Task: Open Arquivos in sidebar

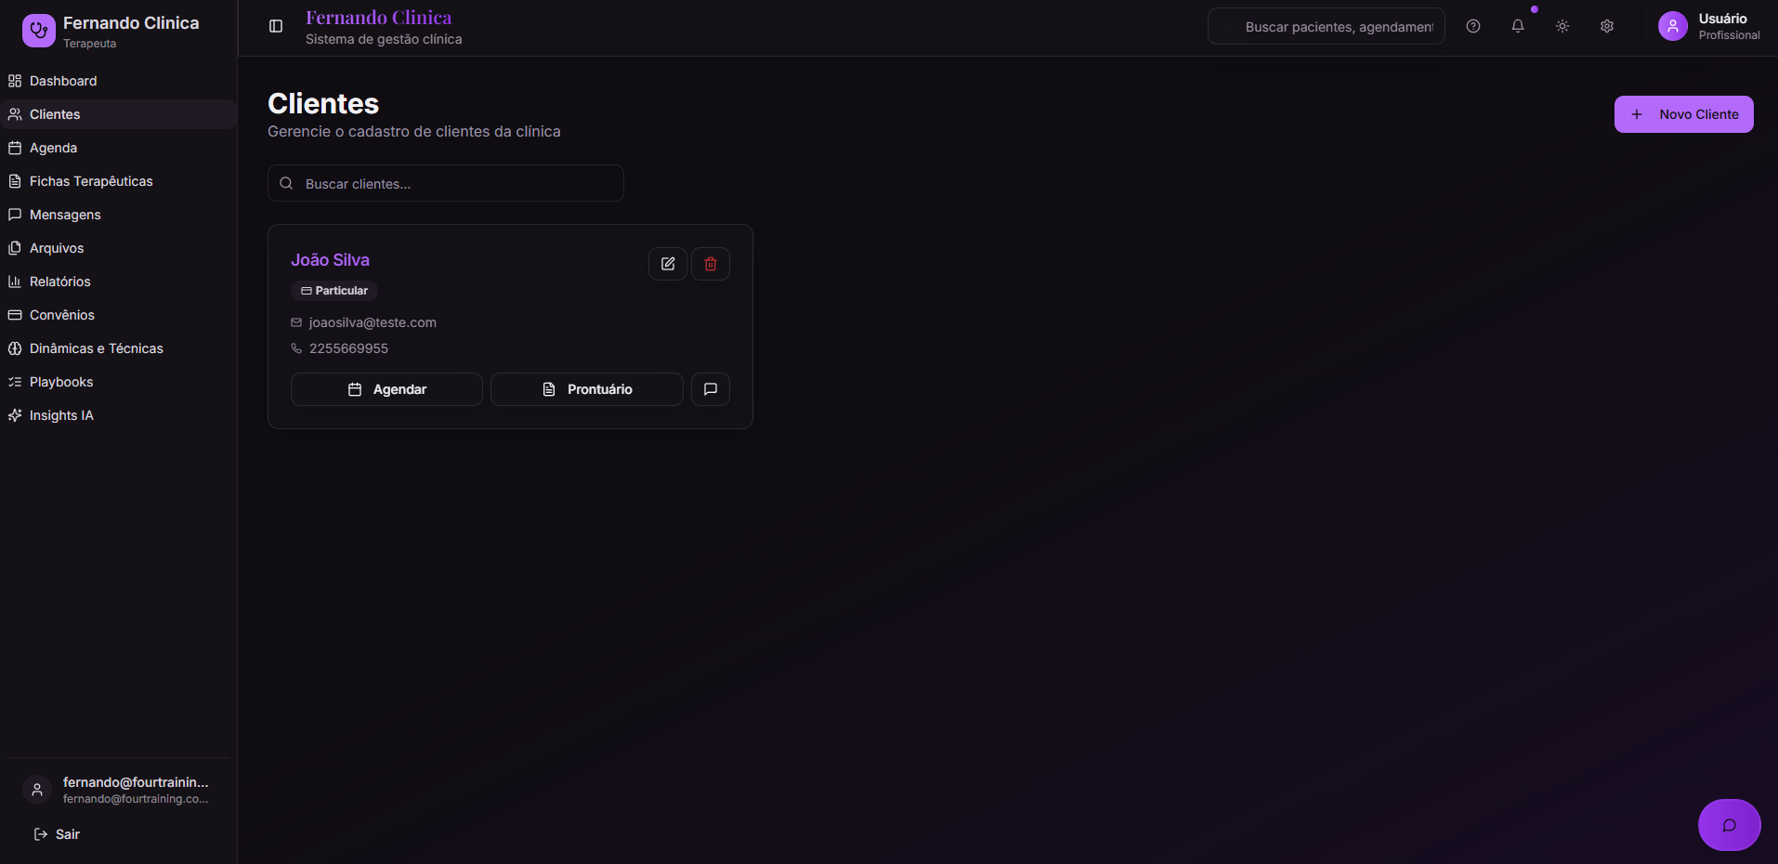Action: [118, 248]
